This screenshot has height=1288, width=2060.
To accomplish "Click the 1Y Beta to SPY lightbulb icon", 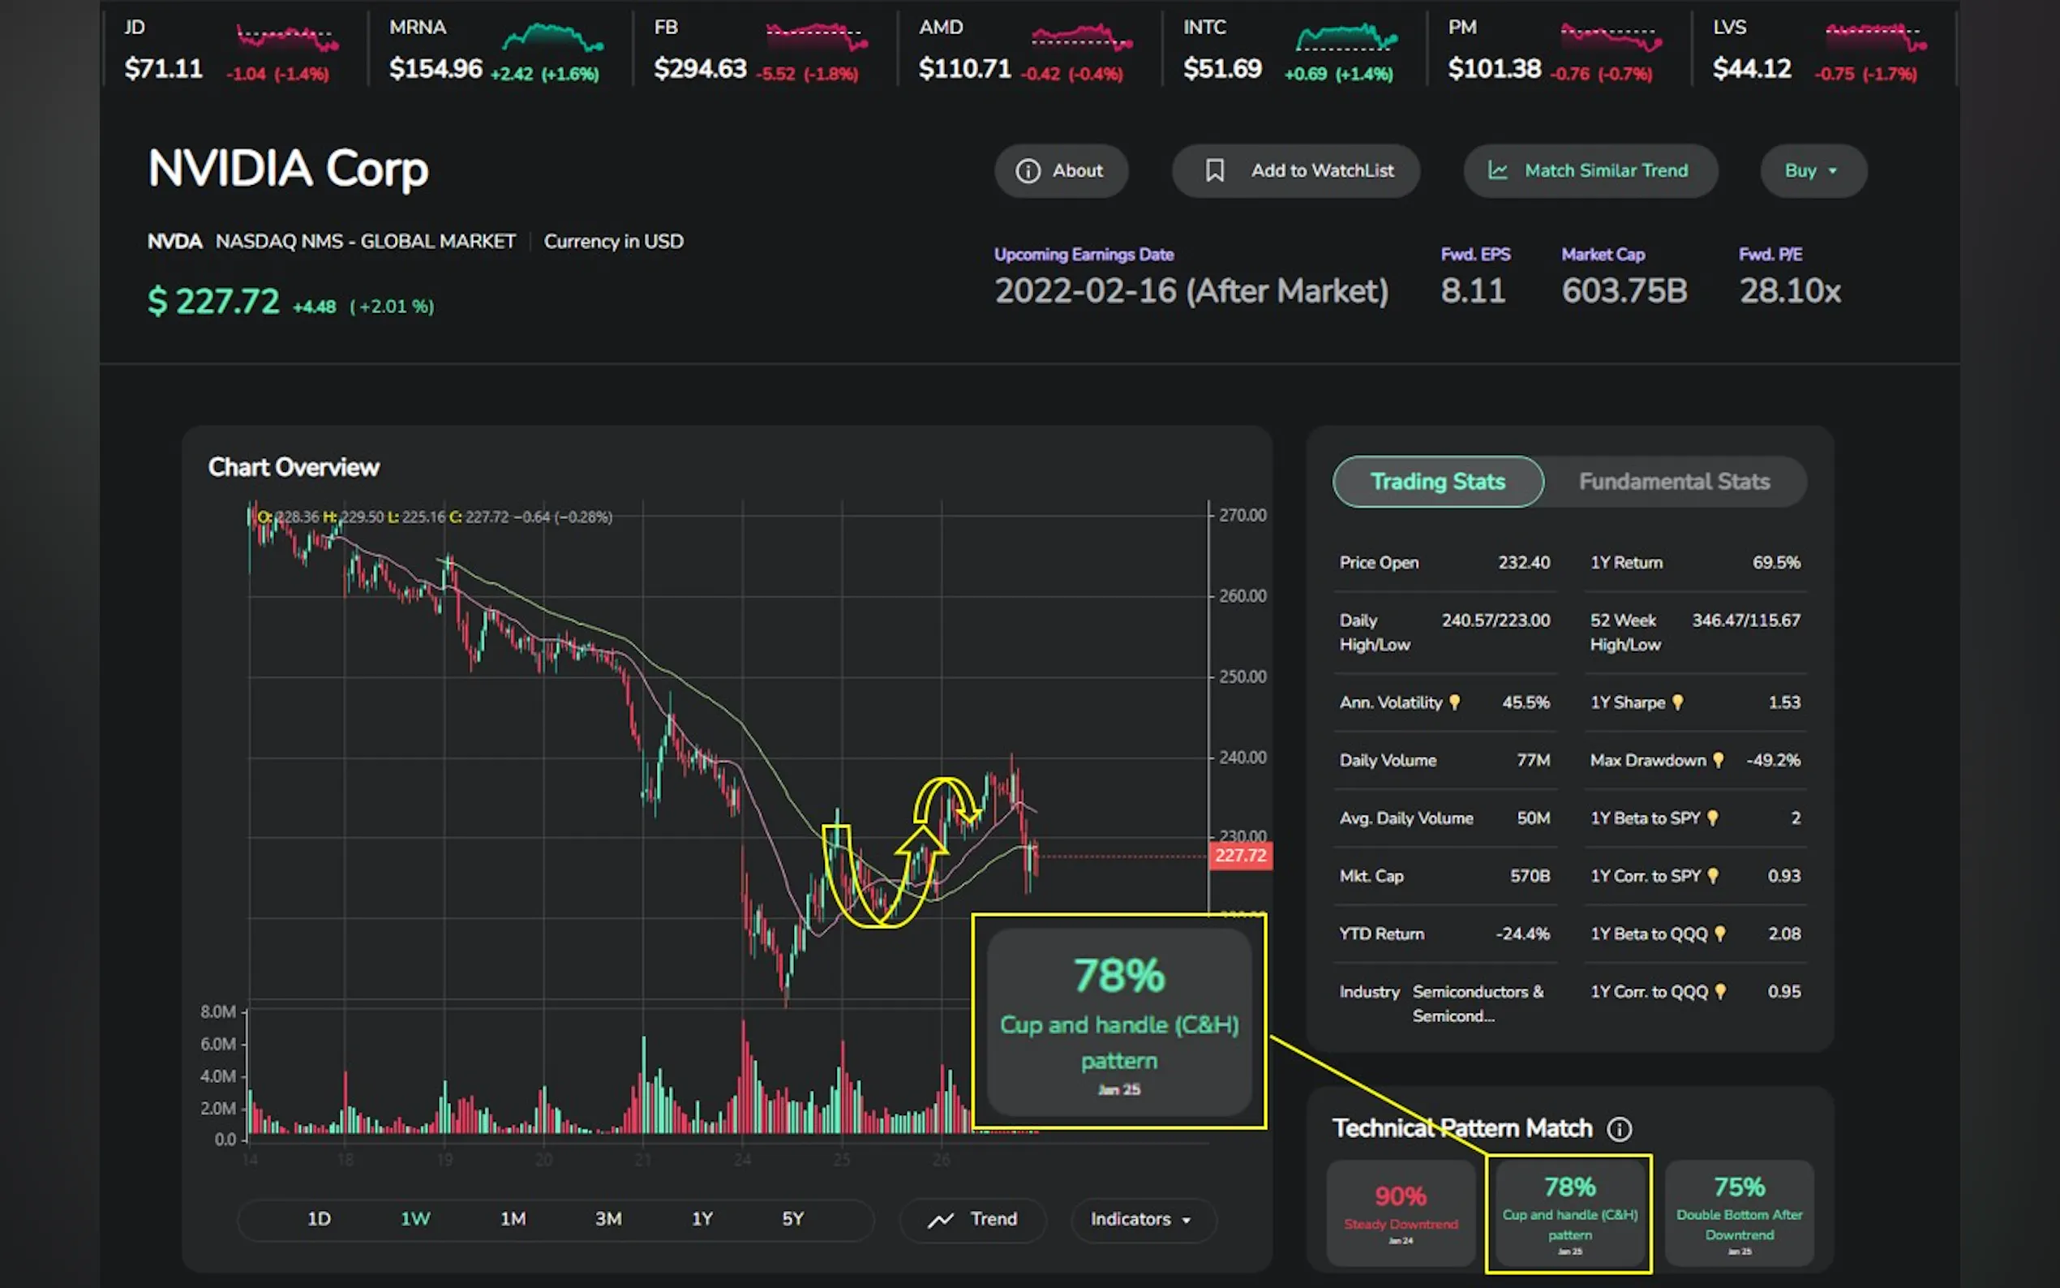I will [x=1713, y=818].
